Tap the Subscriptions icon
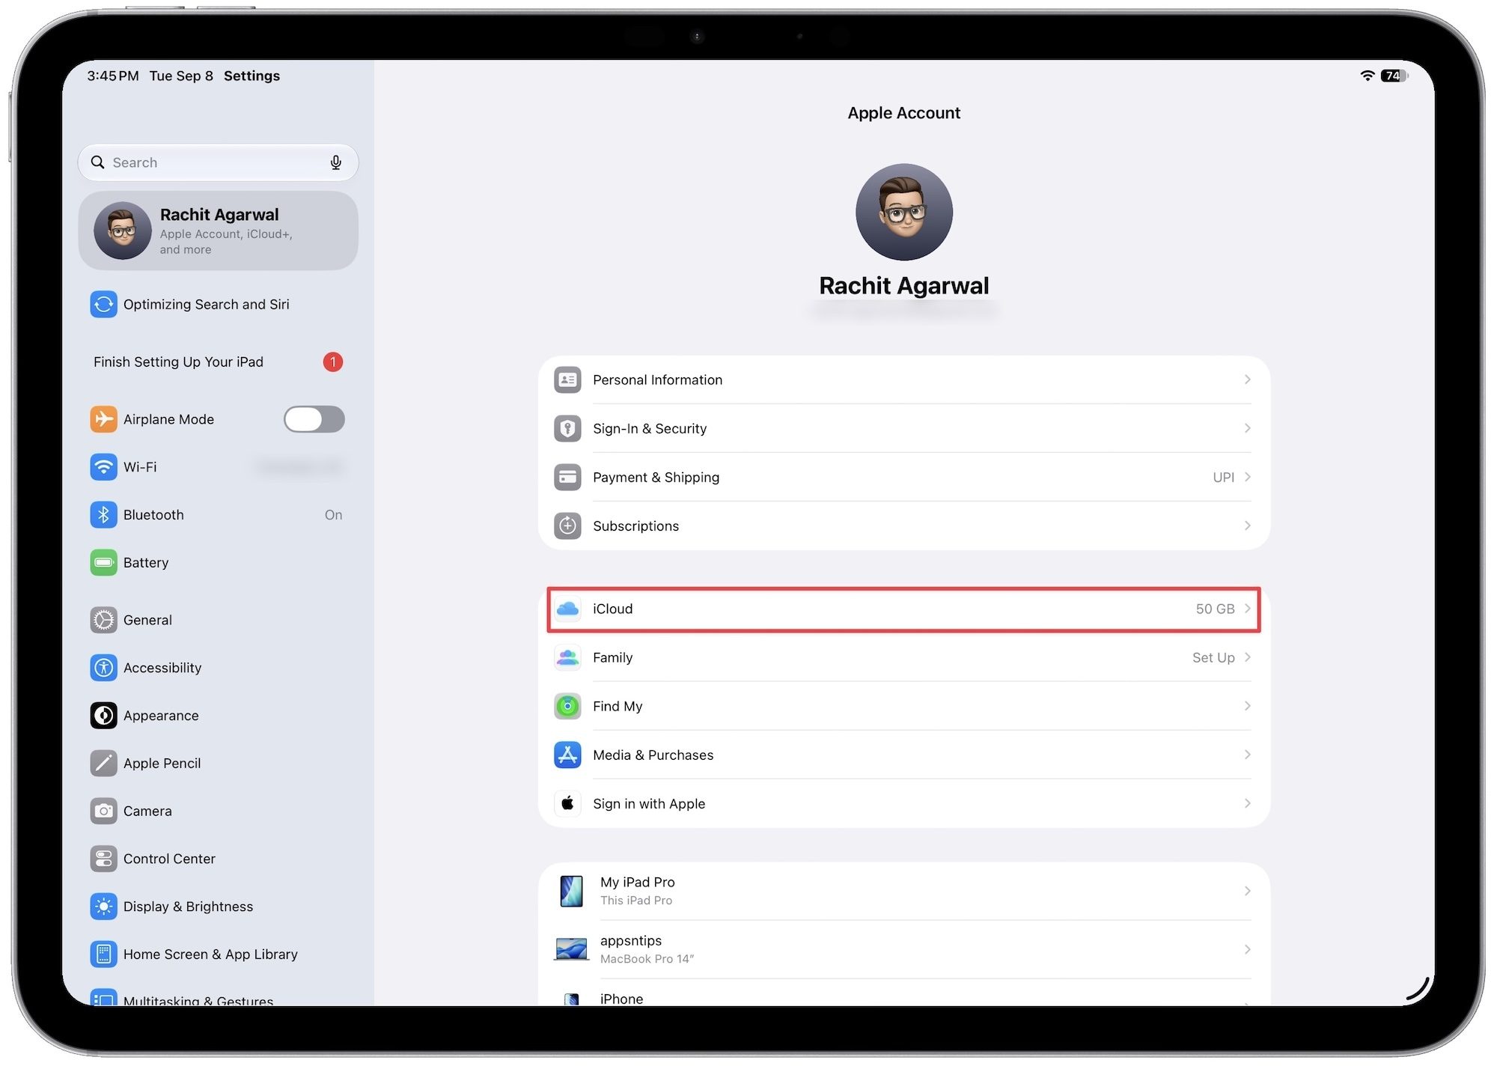This screenshot has height=1066, width=1497. [567, 526]
